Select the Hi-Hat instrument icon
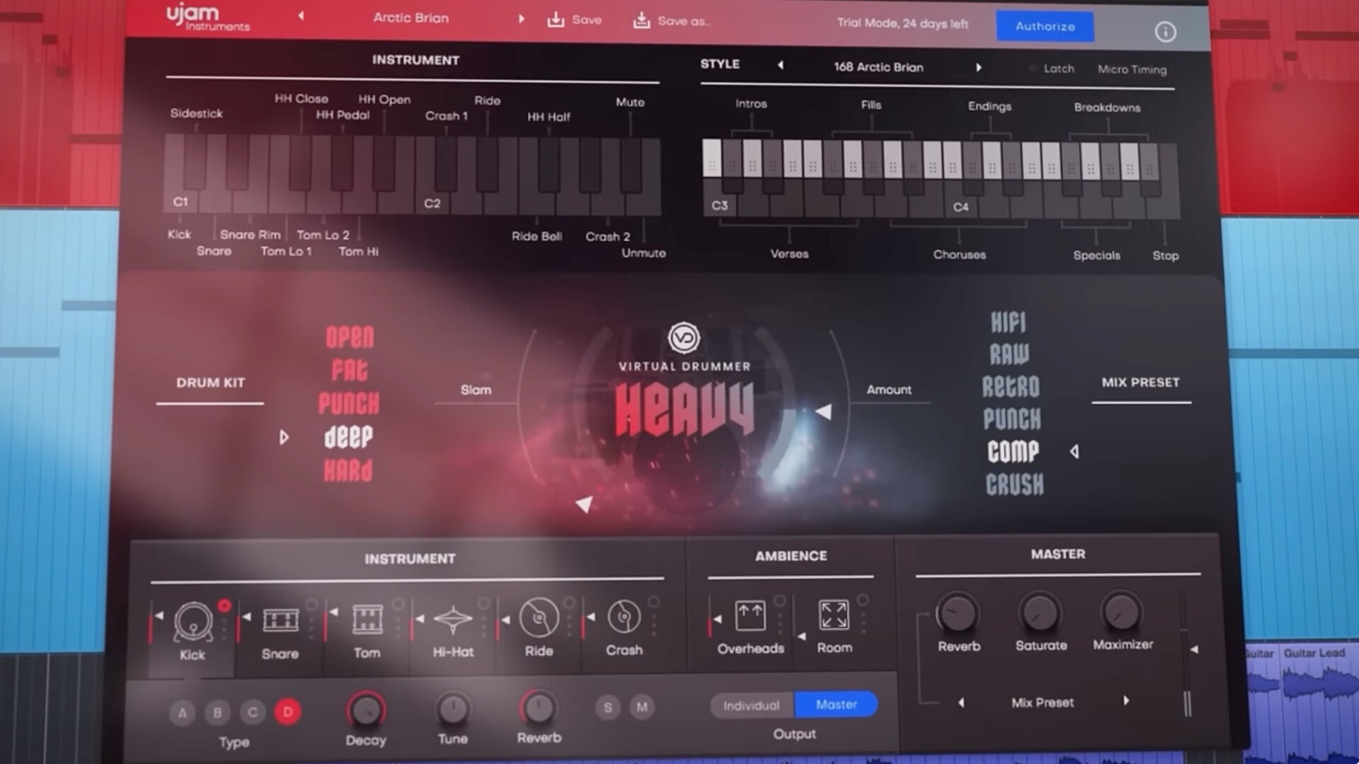Image resolution: width=1359 pixels, height=764 pixels. 453,620
